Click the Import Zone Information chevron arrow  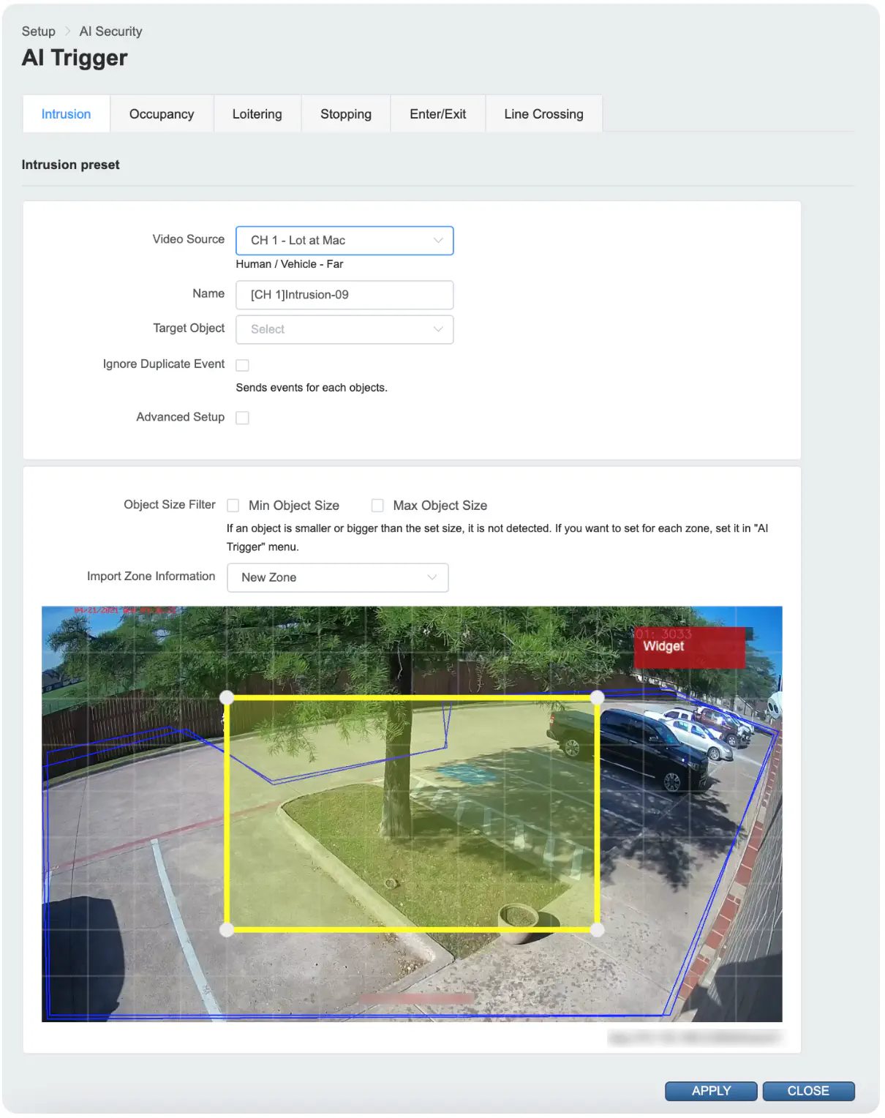432,577
